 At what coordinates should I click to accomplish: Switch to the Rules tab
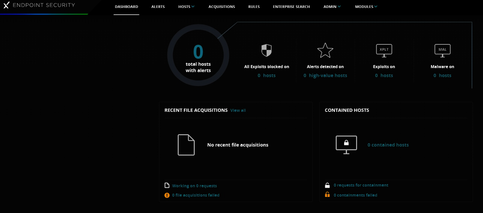(x=254, y=7)
